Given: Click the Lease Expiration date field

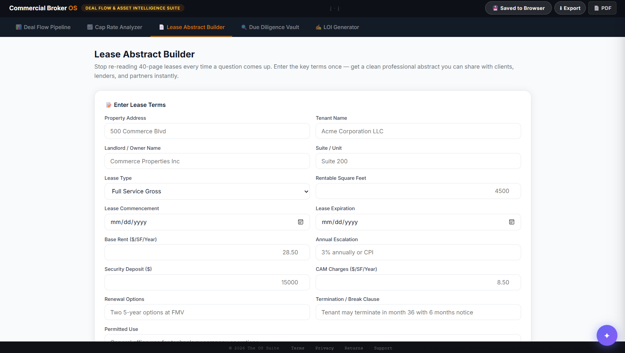Looking at the screenshot, I should coord(418,222).
